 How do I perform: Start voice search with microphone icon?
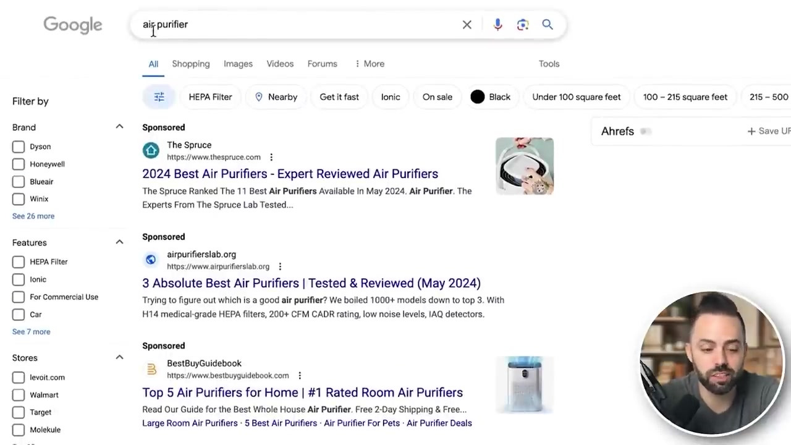click(498, 25)
